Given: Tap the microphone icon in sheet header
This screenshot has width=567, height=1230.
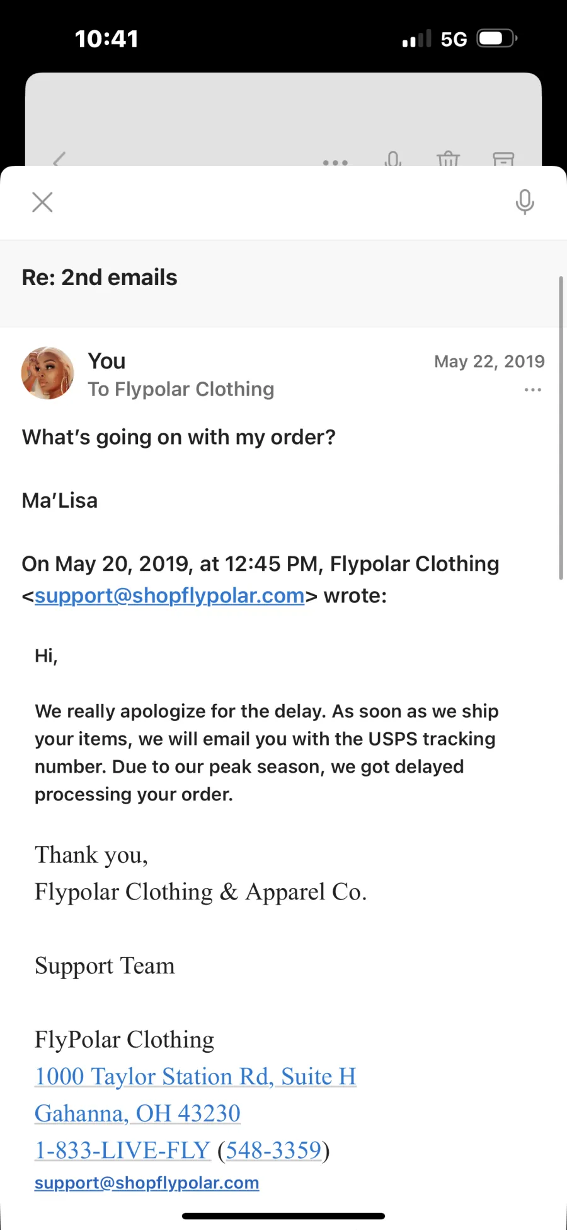Looking at the screenshot, I should point(525,202).
